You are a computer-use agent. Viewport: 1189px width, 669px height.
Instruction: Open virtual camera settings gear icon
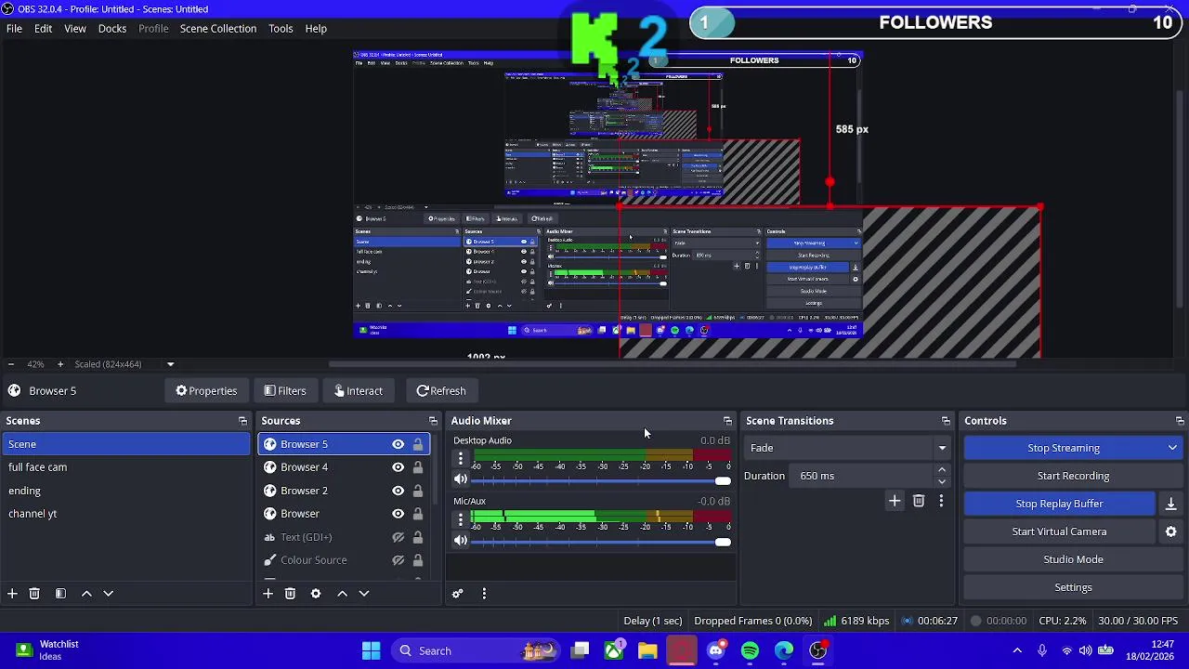[x=1170, y=531]
